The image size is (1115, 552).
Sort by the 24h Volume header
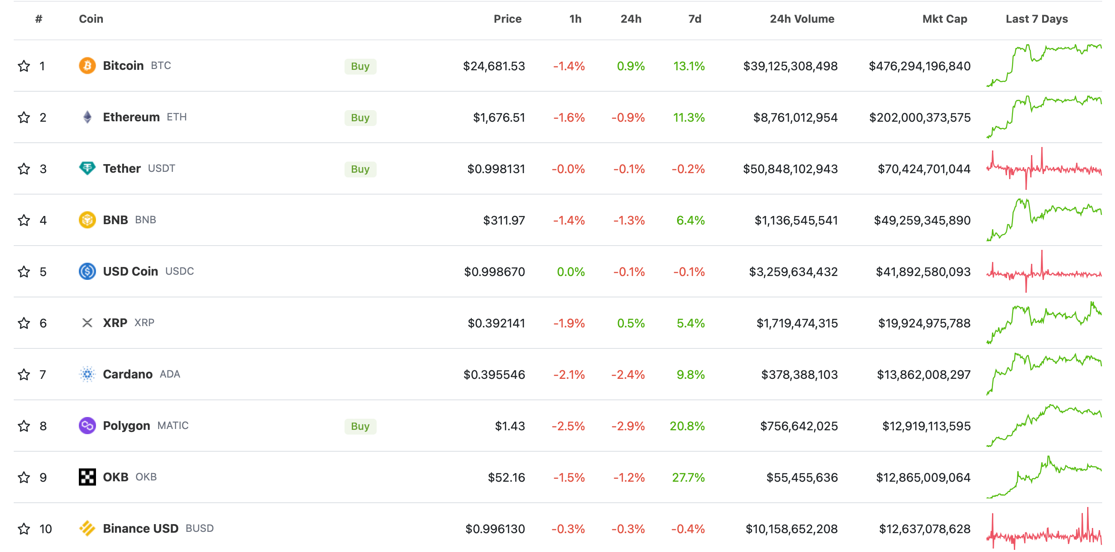point(802,19)
